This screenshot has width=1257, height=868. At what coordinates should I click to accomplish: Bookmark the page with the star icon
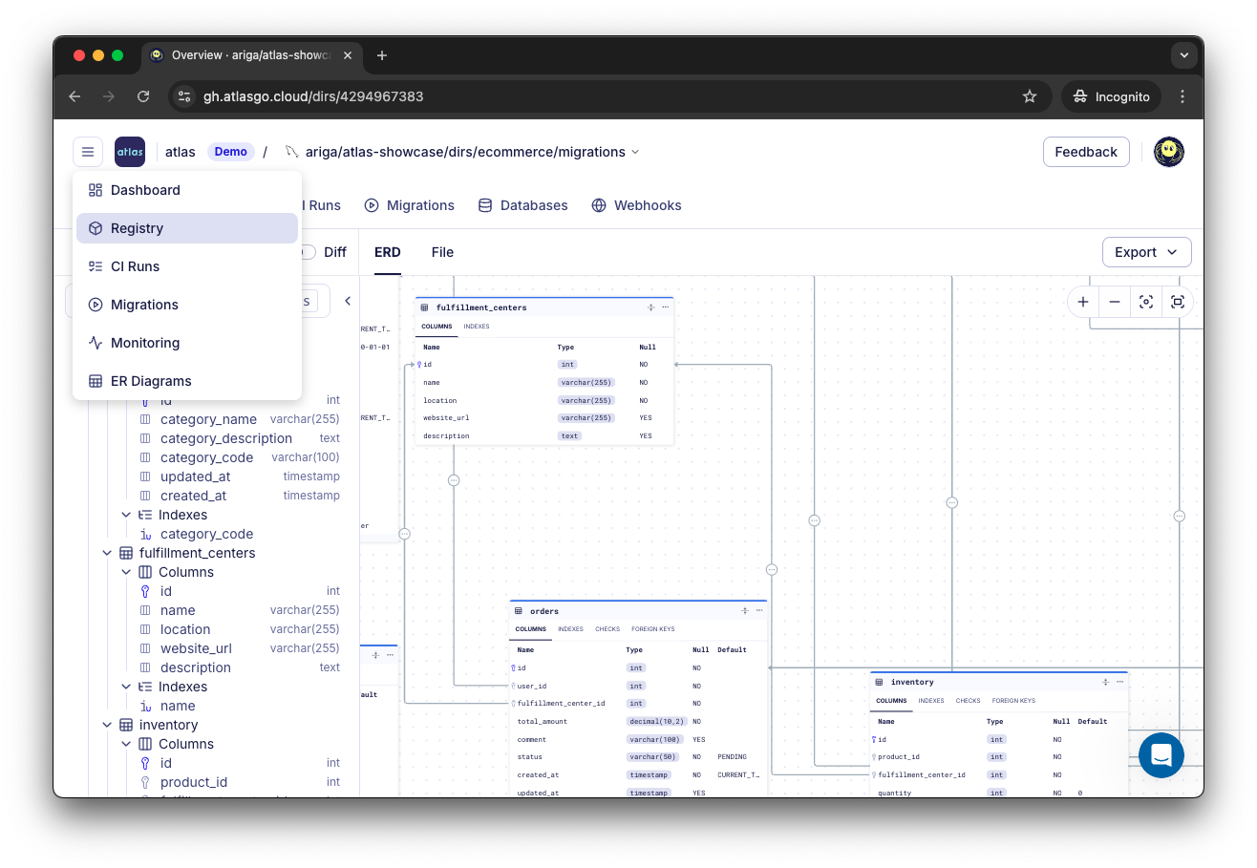1030,96
